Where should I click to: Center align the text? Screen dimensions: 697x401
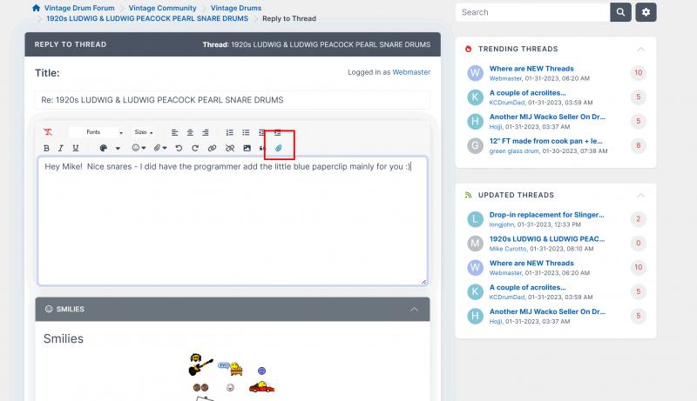[190, 132]
